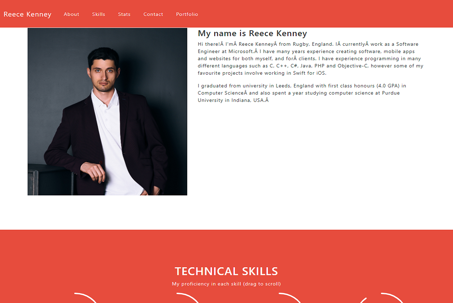Click the Reece Kenney site logo
The width and height of the screenshot is (453, 303).
[28, 14]
